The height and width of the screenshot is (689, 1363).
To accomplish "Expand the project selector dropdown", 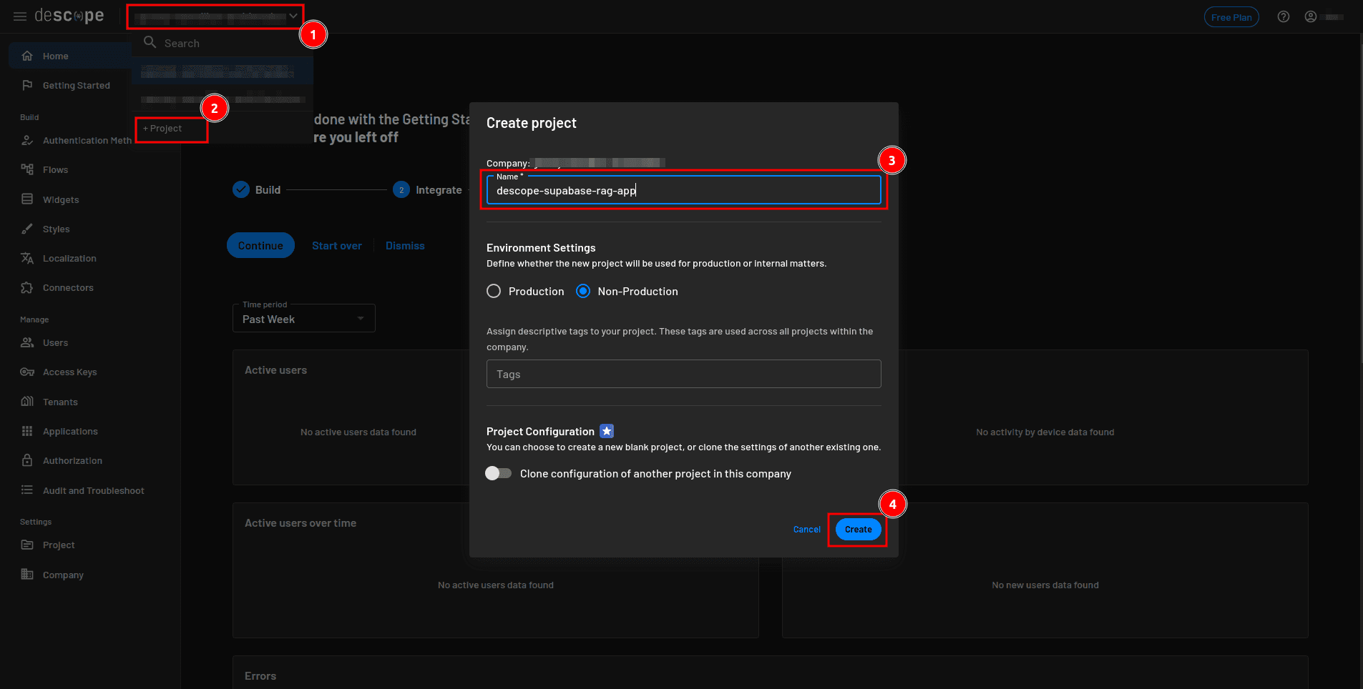I will tap(215, 16).
